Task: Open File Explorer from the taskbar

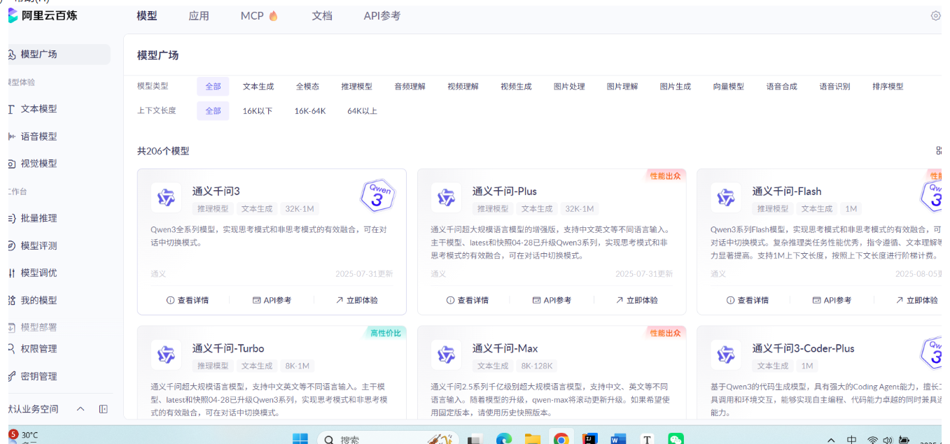Action: [533, 438]
